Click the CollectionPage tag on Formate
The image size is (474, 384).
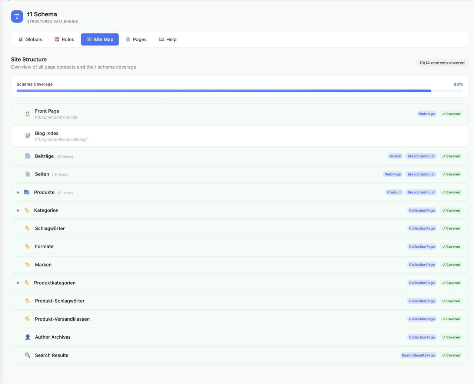[x=422, y=246]
